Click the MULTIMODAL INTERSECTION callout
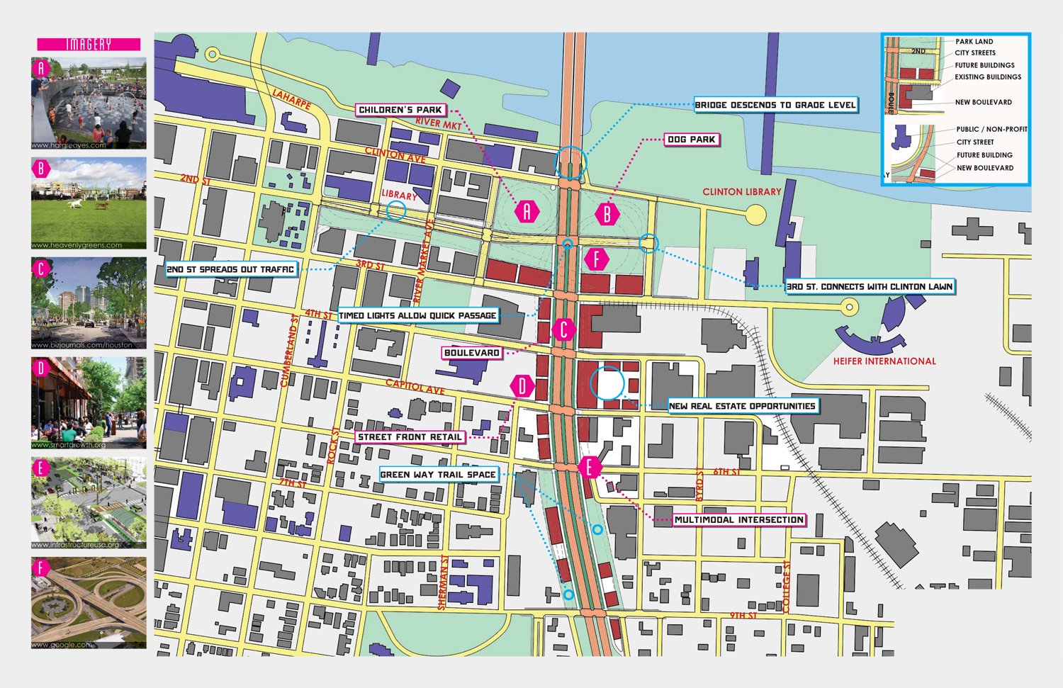This screenshot has height=688, width=1063. [739, 519]
